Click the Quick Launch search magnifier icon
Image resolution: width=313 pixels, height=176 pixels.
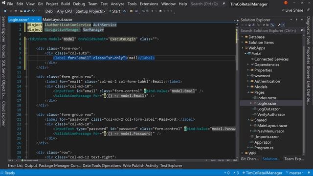click(x=224, y=4)
